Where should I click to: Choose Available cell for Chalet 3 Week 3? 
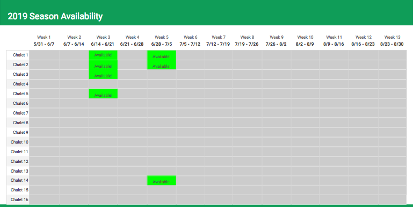tap(103, 75)
